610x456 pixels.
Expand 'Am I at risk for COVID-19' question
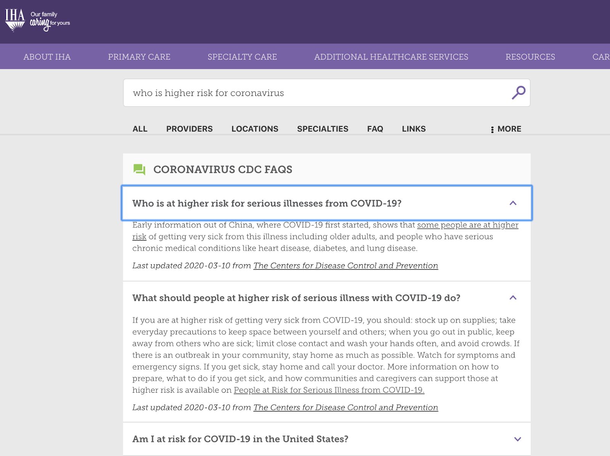[517, 439]
